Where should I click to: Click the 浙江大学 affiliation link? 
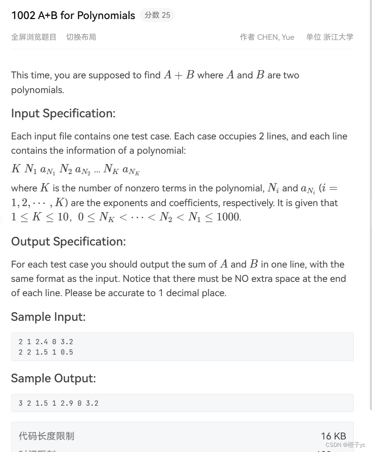[x=338, y=37]
